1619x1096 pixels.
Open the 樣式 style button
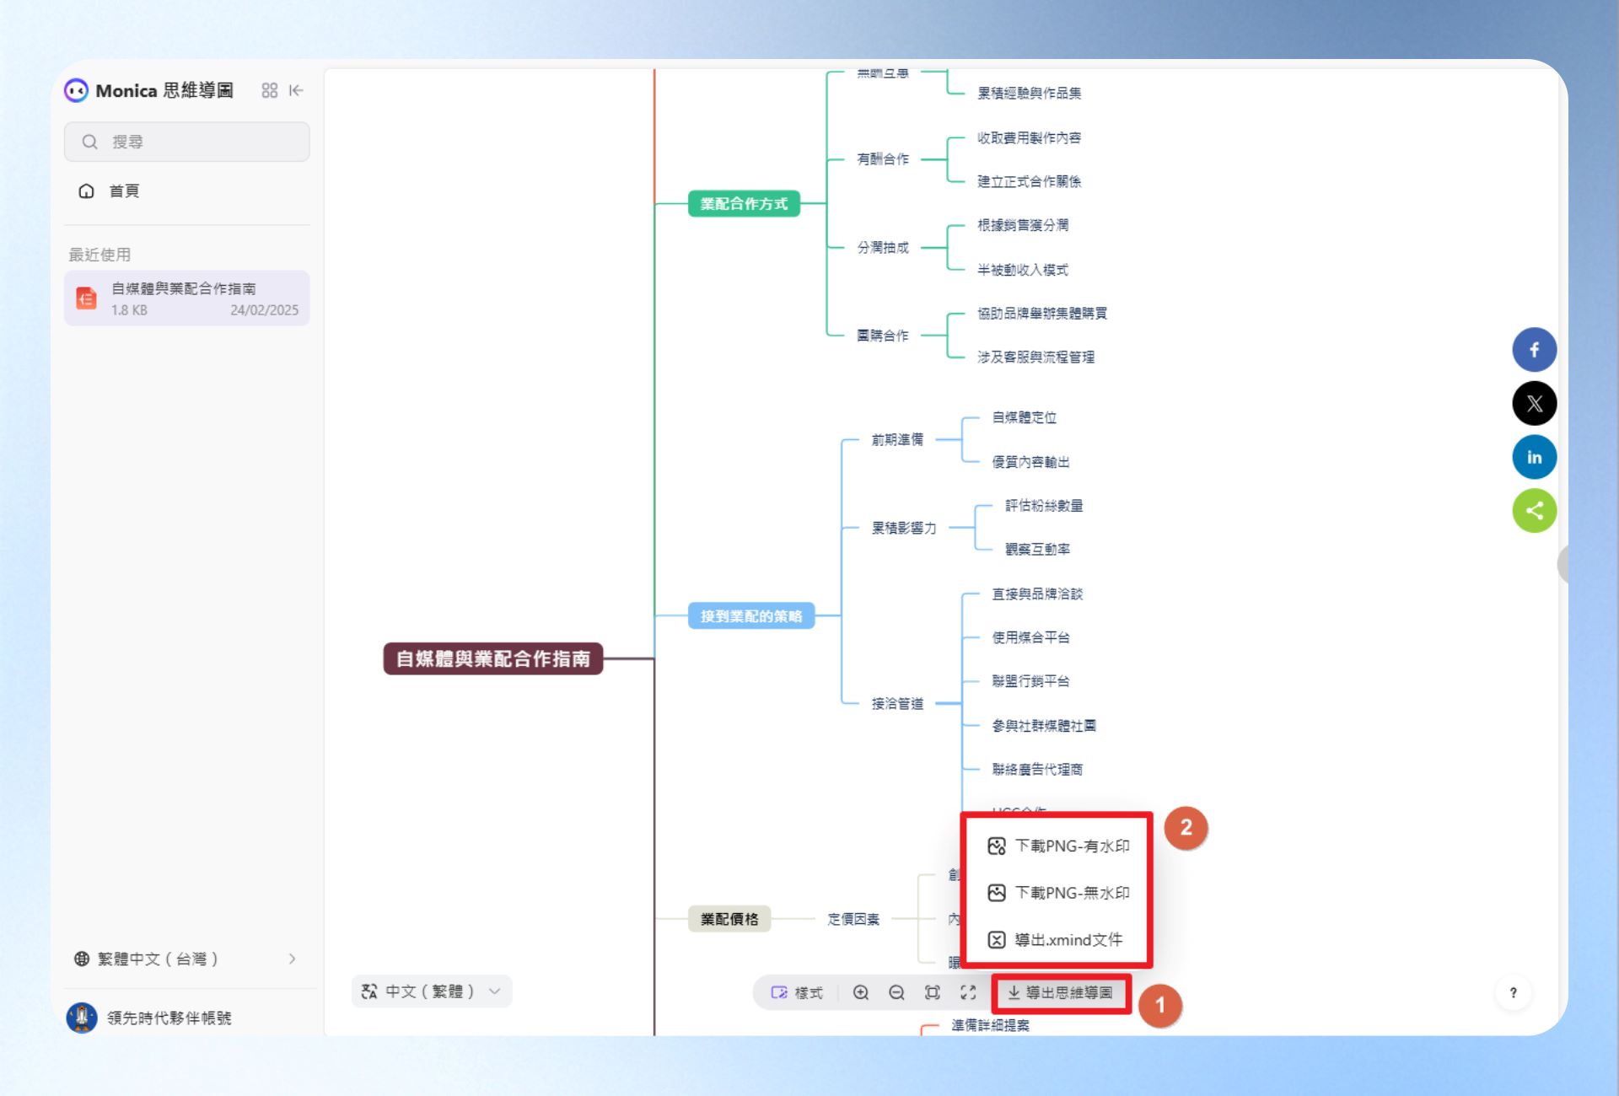coord(797,992)
